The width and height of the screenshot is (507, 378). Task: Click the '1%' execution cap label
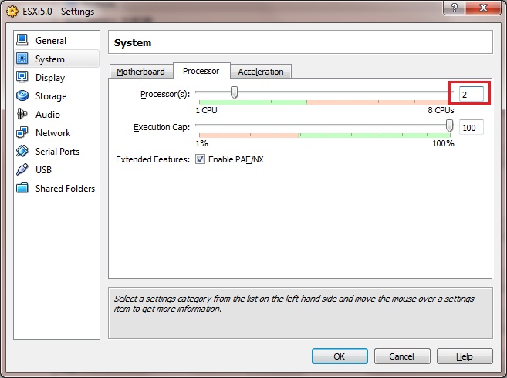click(x=201, y=143)
